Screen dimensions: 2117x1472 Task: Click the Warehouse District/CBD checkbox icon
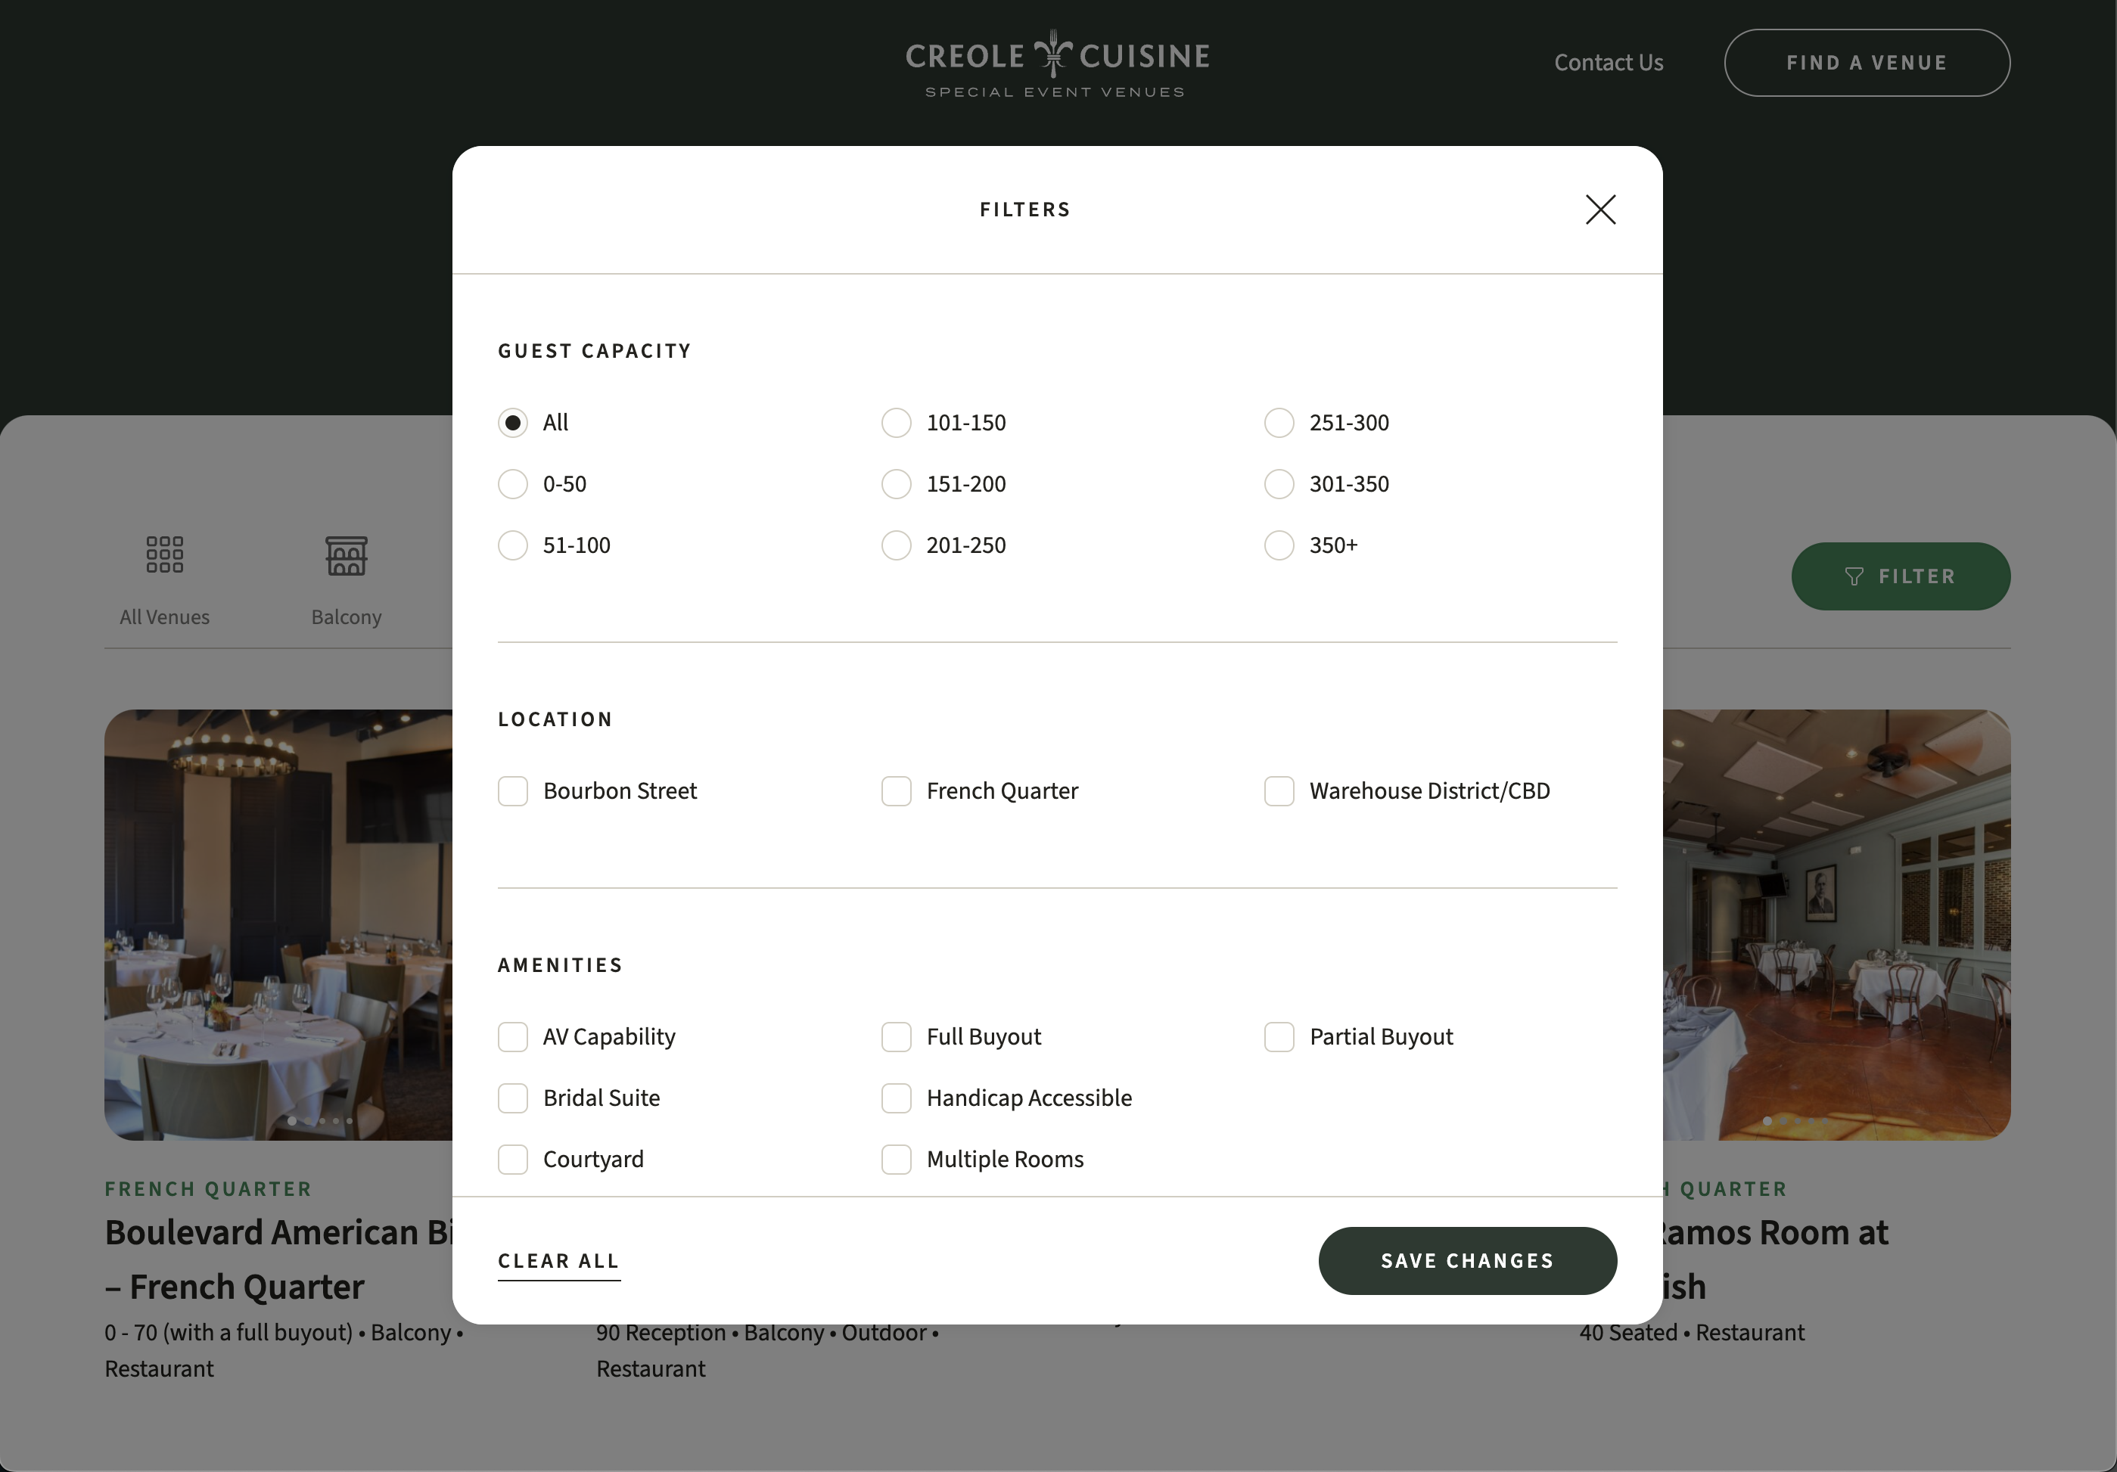click(x=1279, y=791)
